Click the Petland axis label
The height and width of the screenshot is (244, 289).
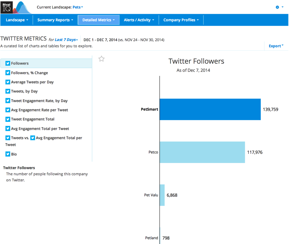pos(152,238)
